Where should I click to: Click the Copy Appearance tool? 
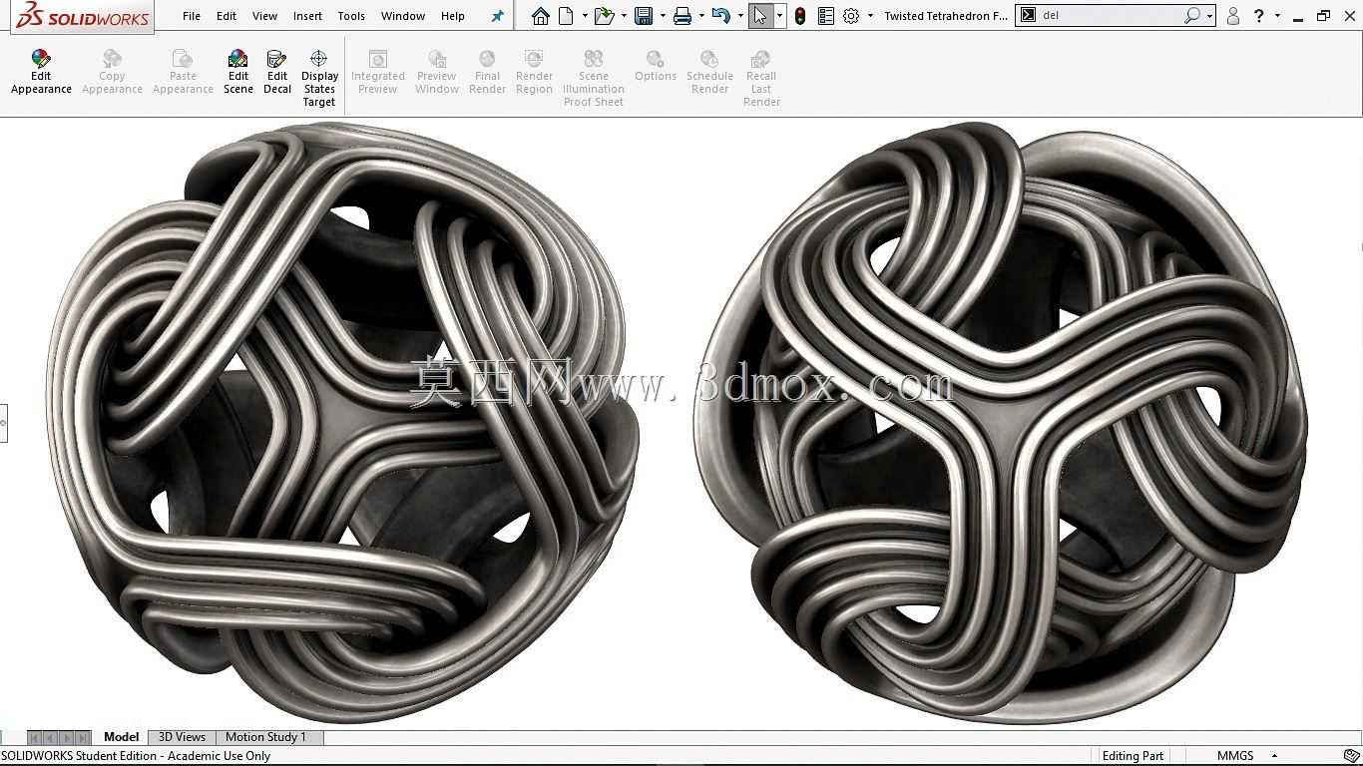tap(112, 72)
